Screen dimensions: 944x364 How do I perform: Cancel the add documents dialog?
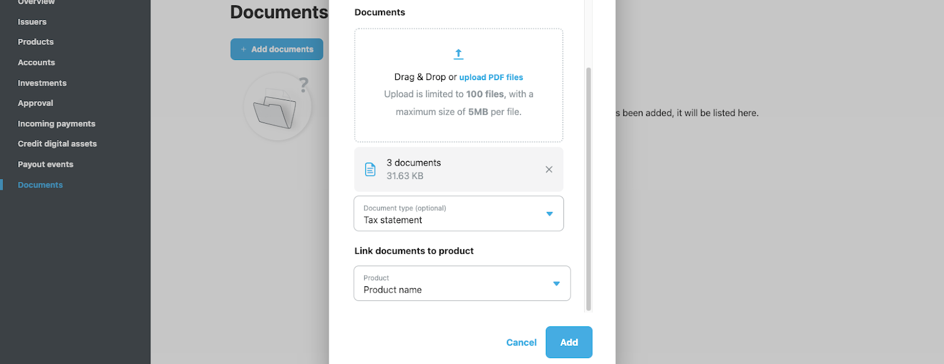(521, 342)
